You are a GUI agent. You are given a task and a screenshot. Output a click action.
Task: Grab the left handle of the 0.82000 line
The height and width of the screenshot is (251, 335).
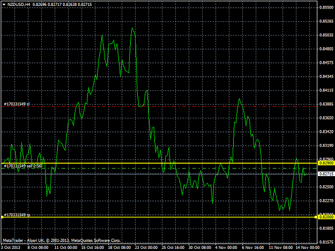coord(2,217)
